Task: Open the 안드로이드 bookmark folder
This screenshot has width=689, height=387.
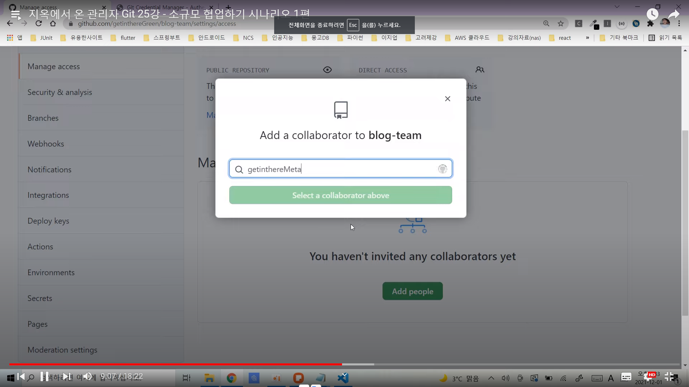Action: (x=207, y=38)
